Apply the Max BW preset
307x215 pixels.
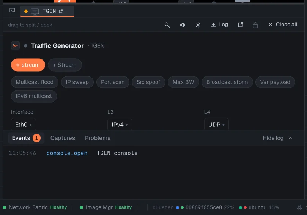point(183,82)
